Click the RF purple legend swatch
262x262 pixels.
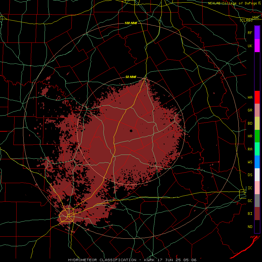tap(257, 33)
